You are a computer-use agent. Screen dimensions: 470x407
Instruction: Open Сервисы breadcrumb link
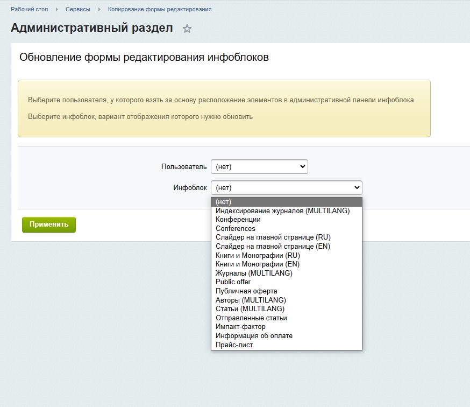78,9
